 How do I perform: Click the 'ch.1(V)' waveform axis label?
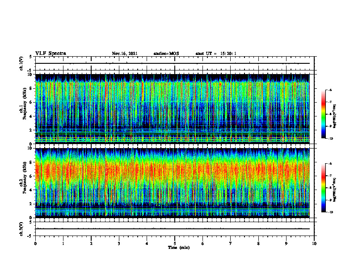[21, 63]
